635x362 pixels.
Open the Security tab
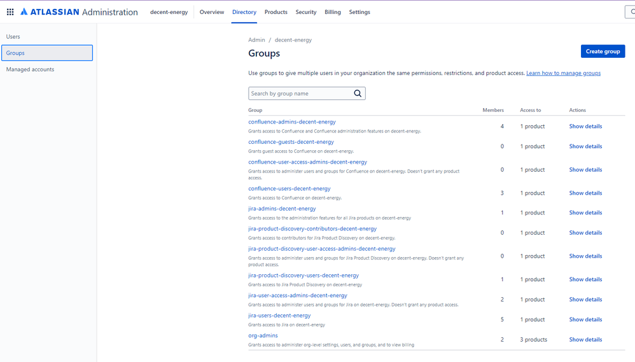[306, 12]
